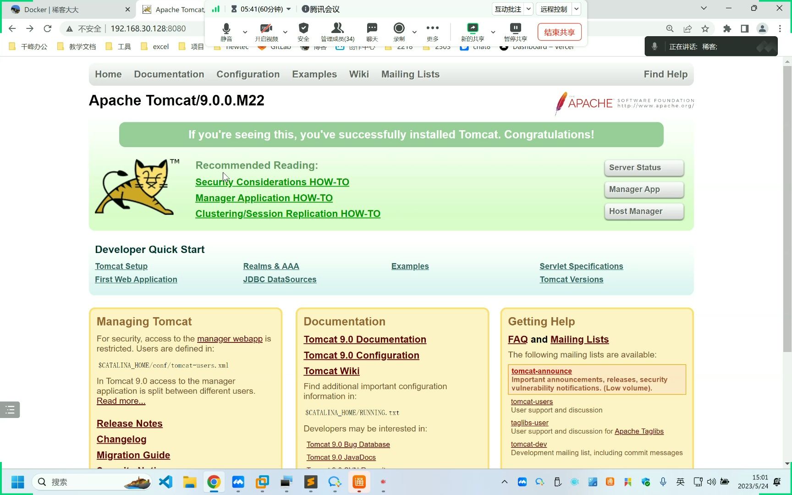Screen dimensions: 792x495
Task: Turn on video in meeting toolbar
Action: point(266,32)
